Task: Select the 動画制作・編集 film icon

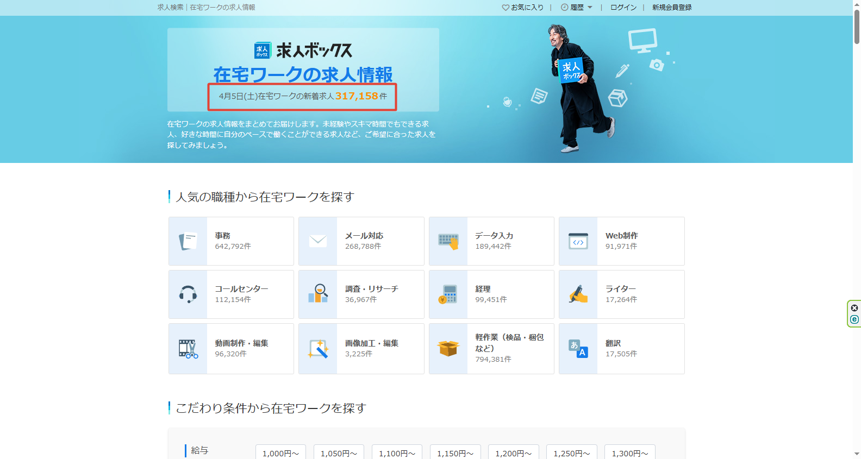Action: (188, 348)
